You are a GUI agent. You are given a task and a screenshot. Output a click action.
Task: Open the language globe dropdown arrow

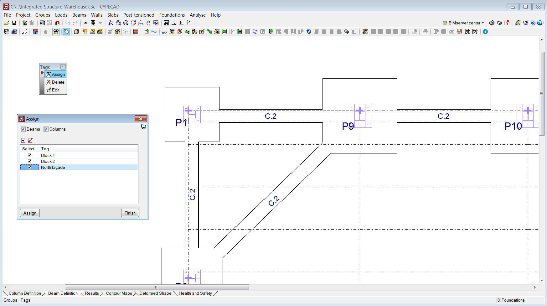(544, 23)
